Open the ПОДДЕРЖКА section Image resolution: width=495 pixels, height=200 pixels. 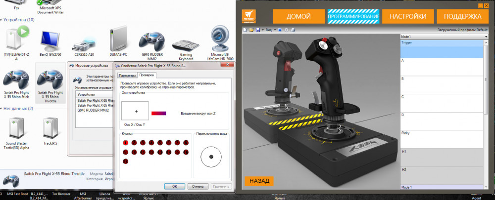[x=462, y=16]
